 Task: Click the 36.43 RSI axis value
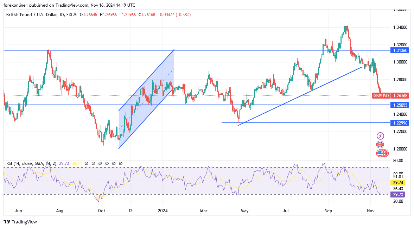click(x=398, y=188)
